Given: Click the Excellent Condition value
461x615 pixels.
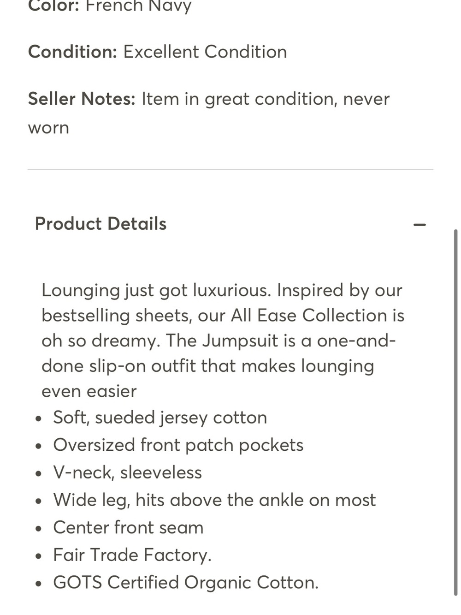Looking at the screenshot, I should [205, 52].
